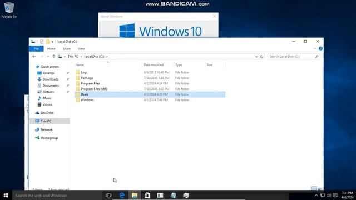Show hidden tray icons chevron
The image size is (356, 200).
click(x=316, y=196)
